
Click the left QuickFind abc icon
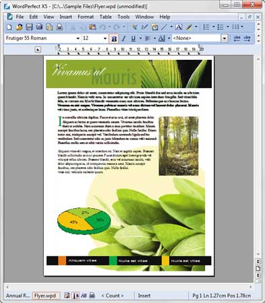point(237,38)
